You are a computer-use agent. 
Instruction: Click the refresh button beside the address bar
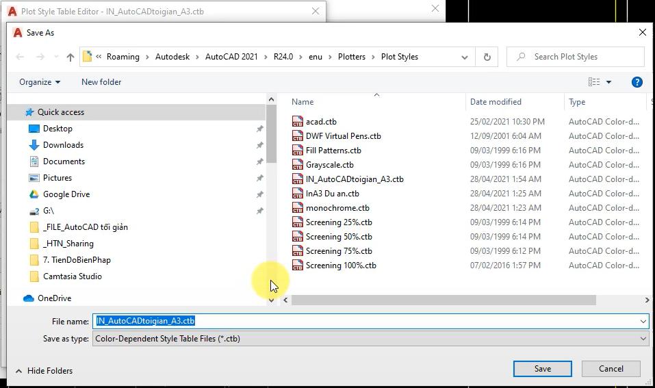(x=487, y=57)
